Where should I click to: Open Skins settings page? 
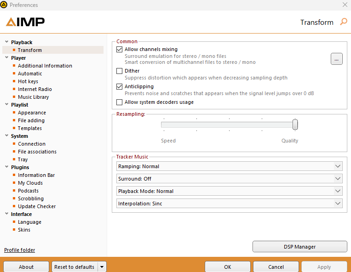pos(24,230)
